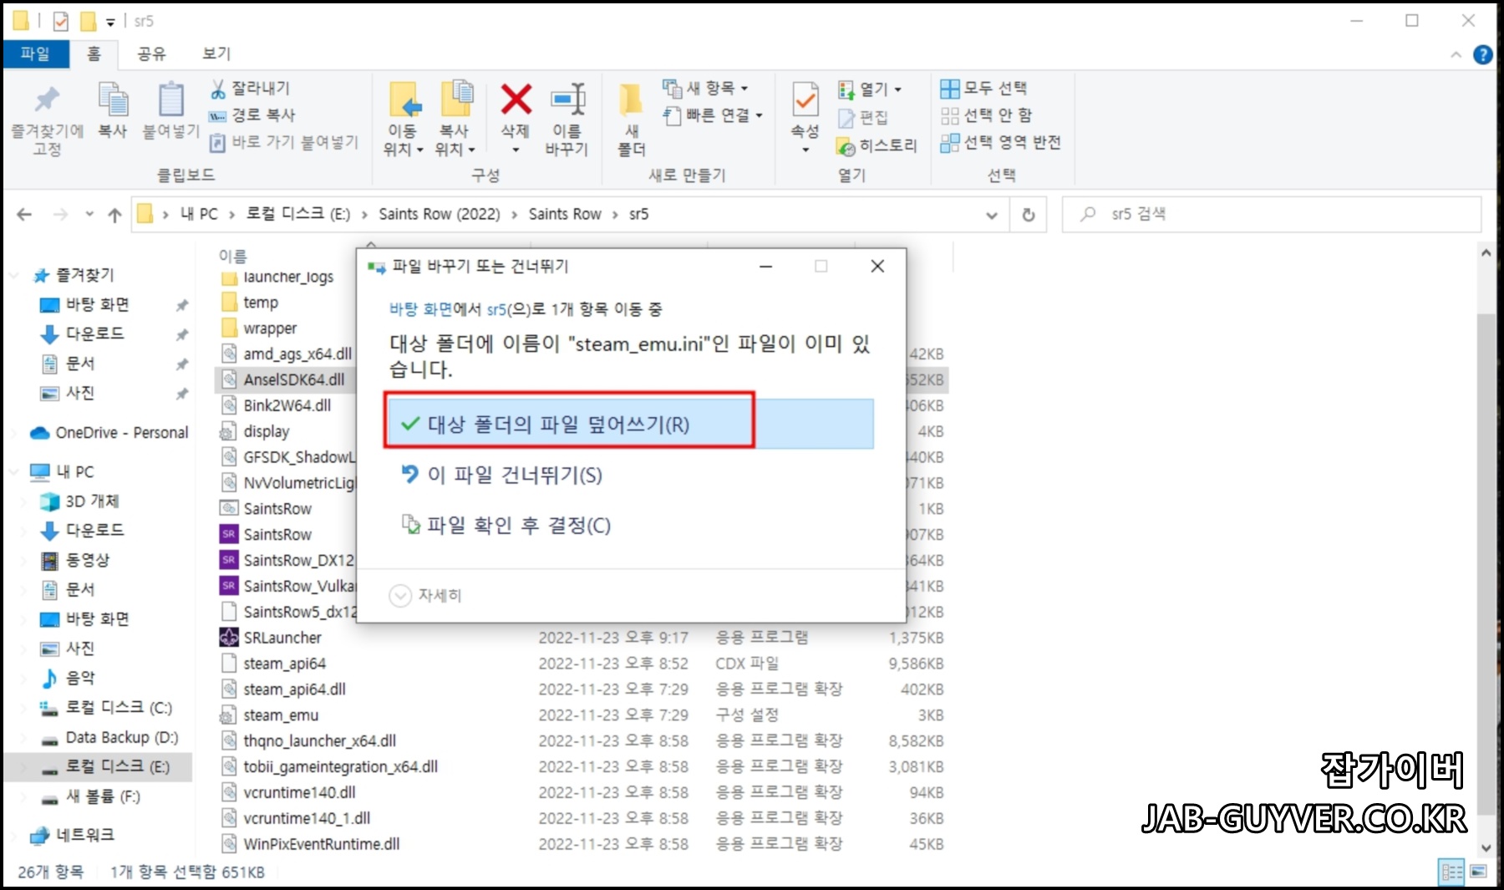1504x890 pixels.
Task: Open the 빠른 연결 dropdown
Action: 713,115
